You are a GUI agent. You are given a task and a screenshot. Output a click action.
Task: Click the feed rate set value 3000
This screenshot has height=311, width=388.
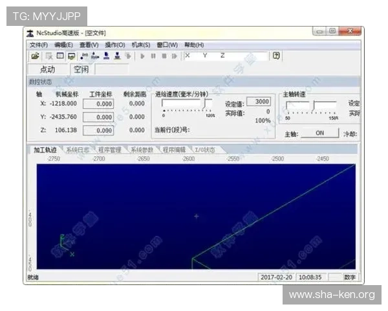[259, 102]
